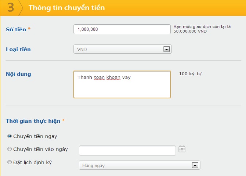Click the Hạn mức giao dịch limit note
The height and width of the screenshot is (176, 246).
202,29
